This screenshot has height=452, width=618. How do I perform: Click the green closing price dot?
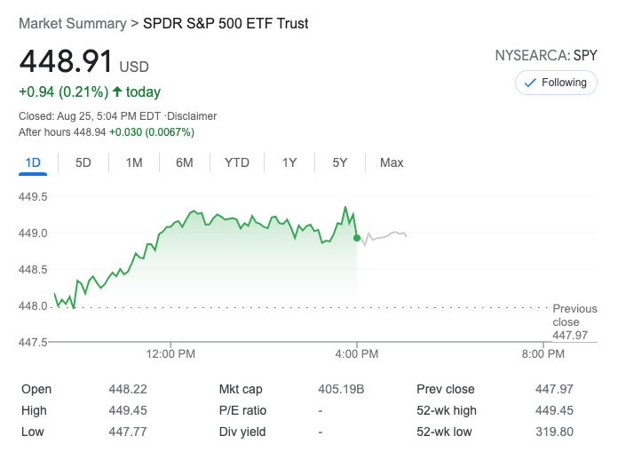[356, 238]
